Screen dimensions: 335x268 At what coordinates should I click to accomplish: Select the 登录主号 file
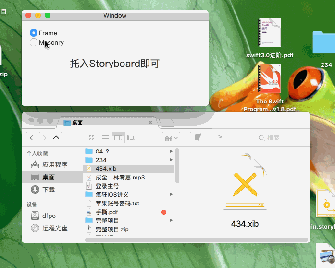pyautogui.click(x=128, y=186)
